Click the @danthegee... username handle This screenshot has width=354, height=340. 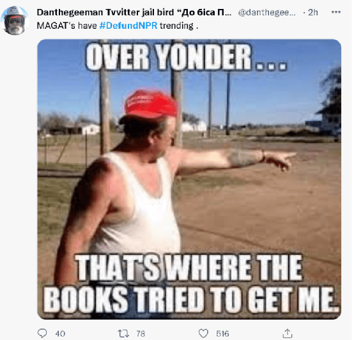[x=267, y=12]
